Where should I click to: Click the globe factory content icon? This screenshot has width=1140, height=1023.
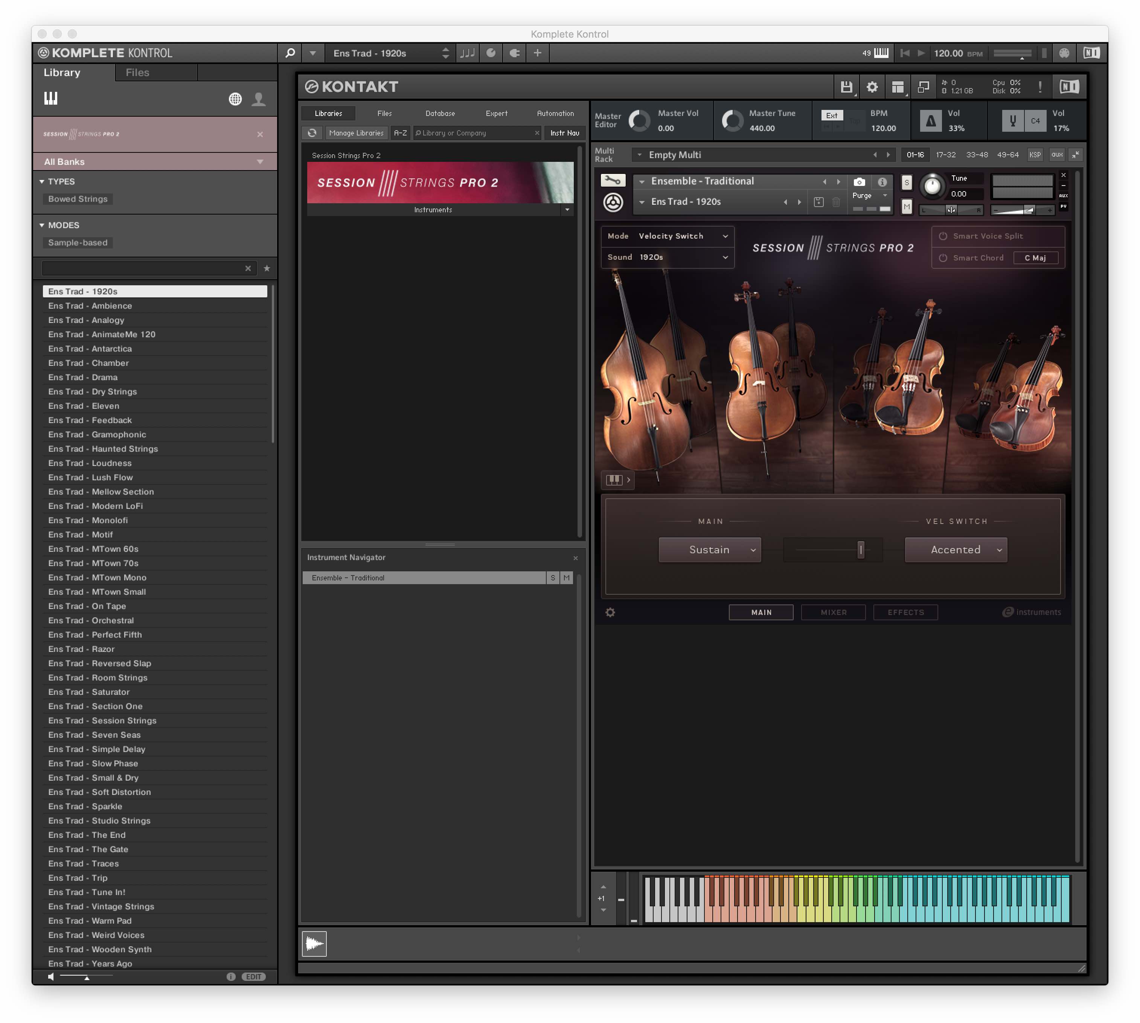pos(235,99)
